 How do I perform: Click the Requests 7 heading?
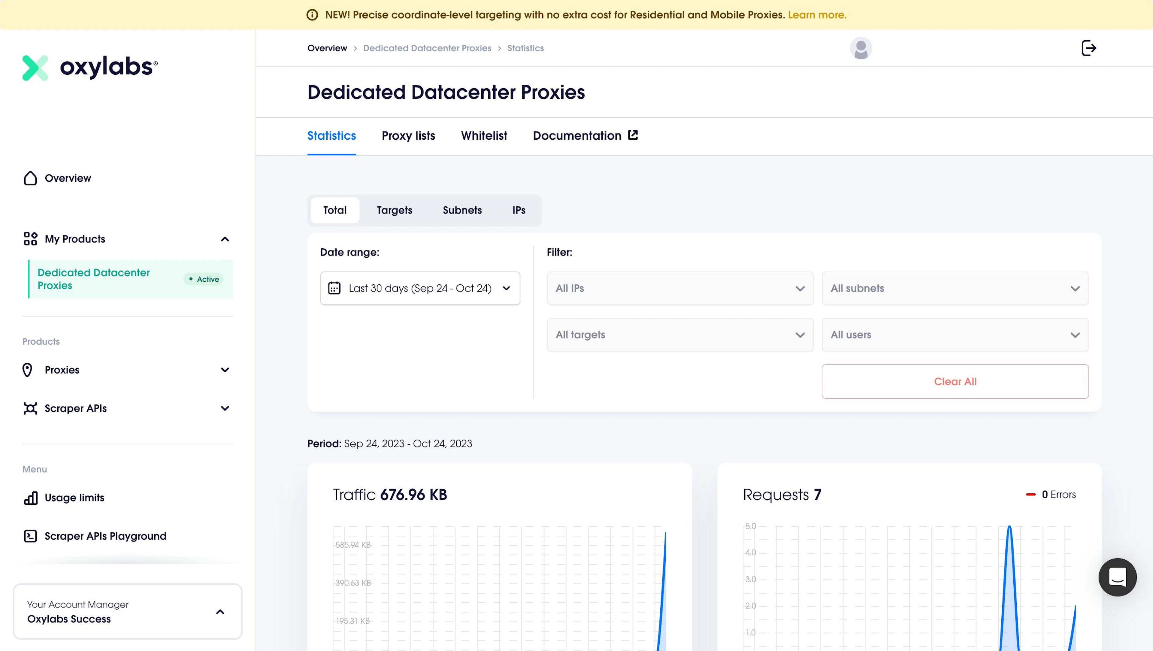pyautogui.click(x=782, y=495)
